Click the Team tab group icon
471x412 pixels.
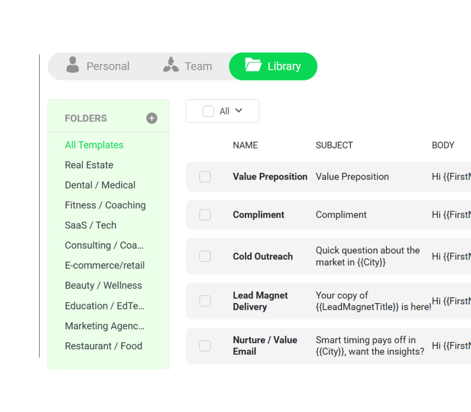click(x=171, y=65)
